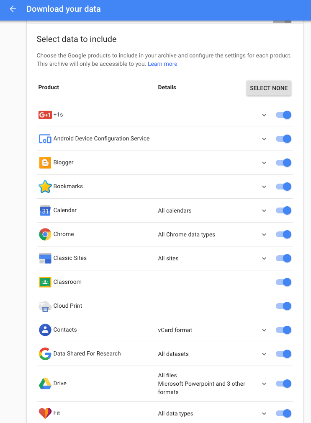The height and width of the screenshot is (423, 311).
Task: Click the Cloud Print icon
Action: [x=45, y=306]
